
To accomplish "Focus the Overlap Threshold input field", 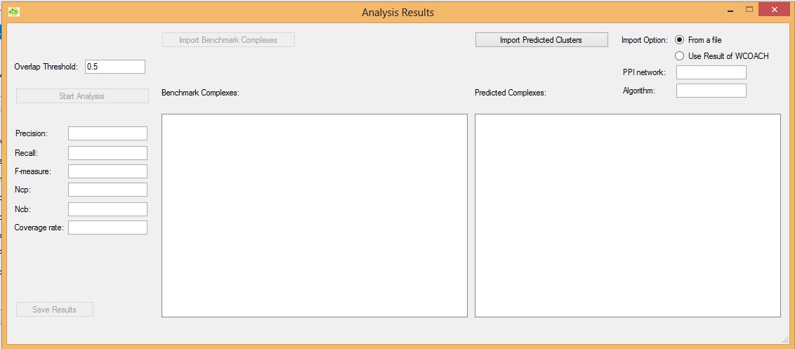I will click(114, 67).
